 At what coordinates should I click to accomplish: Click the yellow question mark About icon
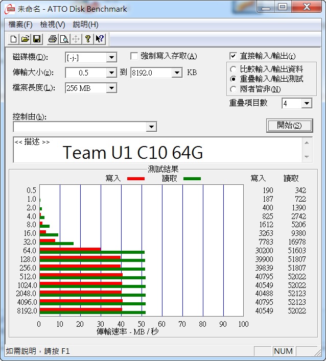point(88,39)
